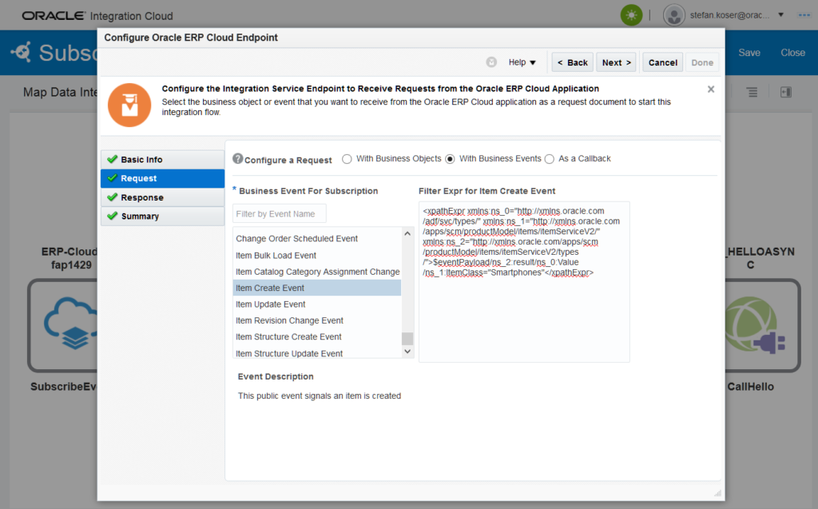Open the Help dropdown menu
This screenshot has height=509, width=818.
point(522,62)
